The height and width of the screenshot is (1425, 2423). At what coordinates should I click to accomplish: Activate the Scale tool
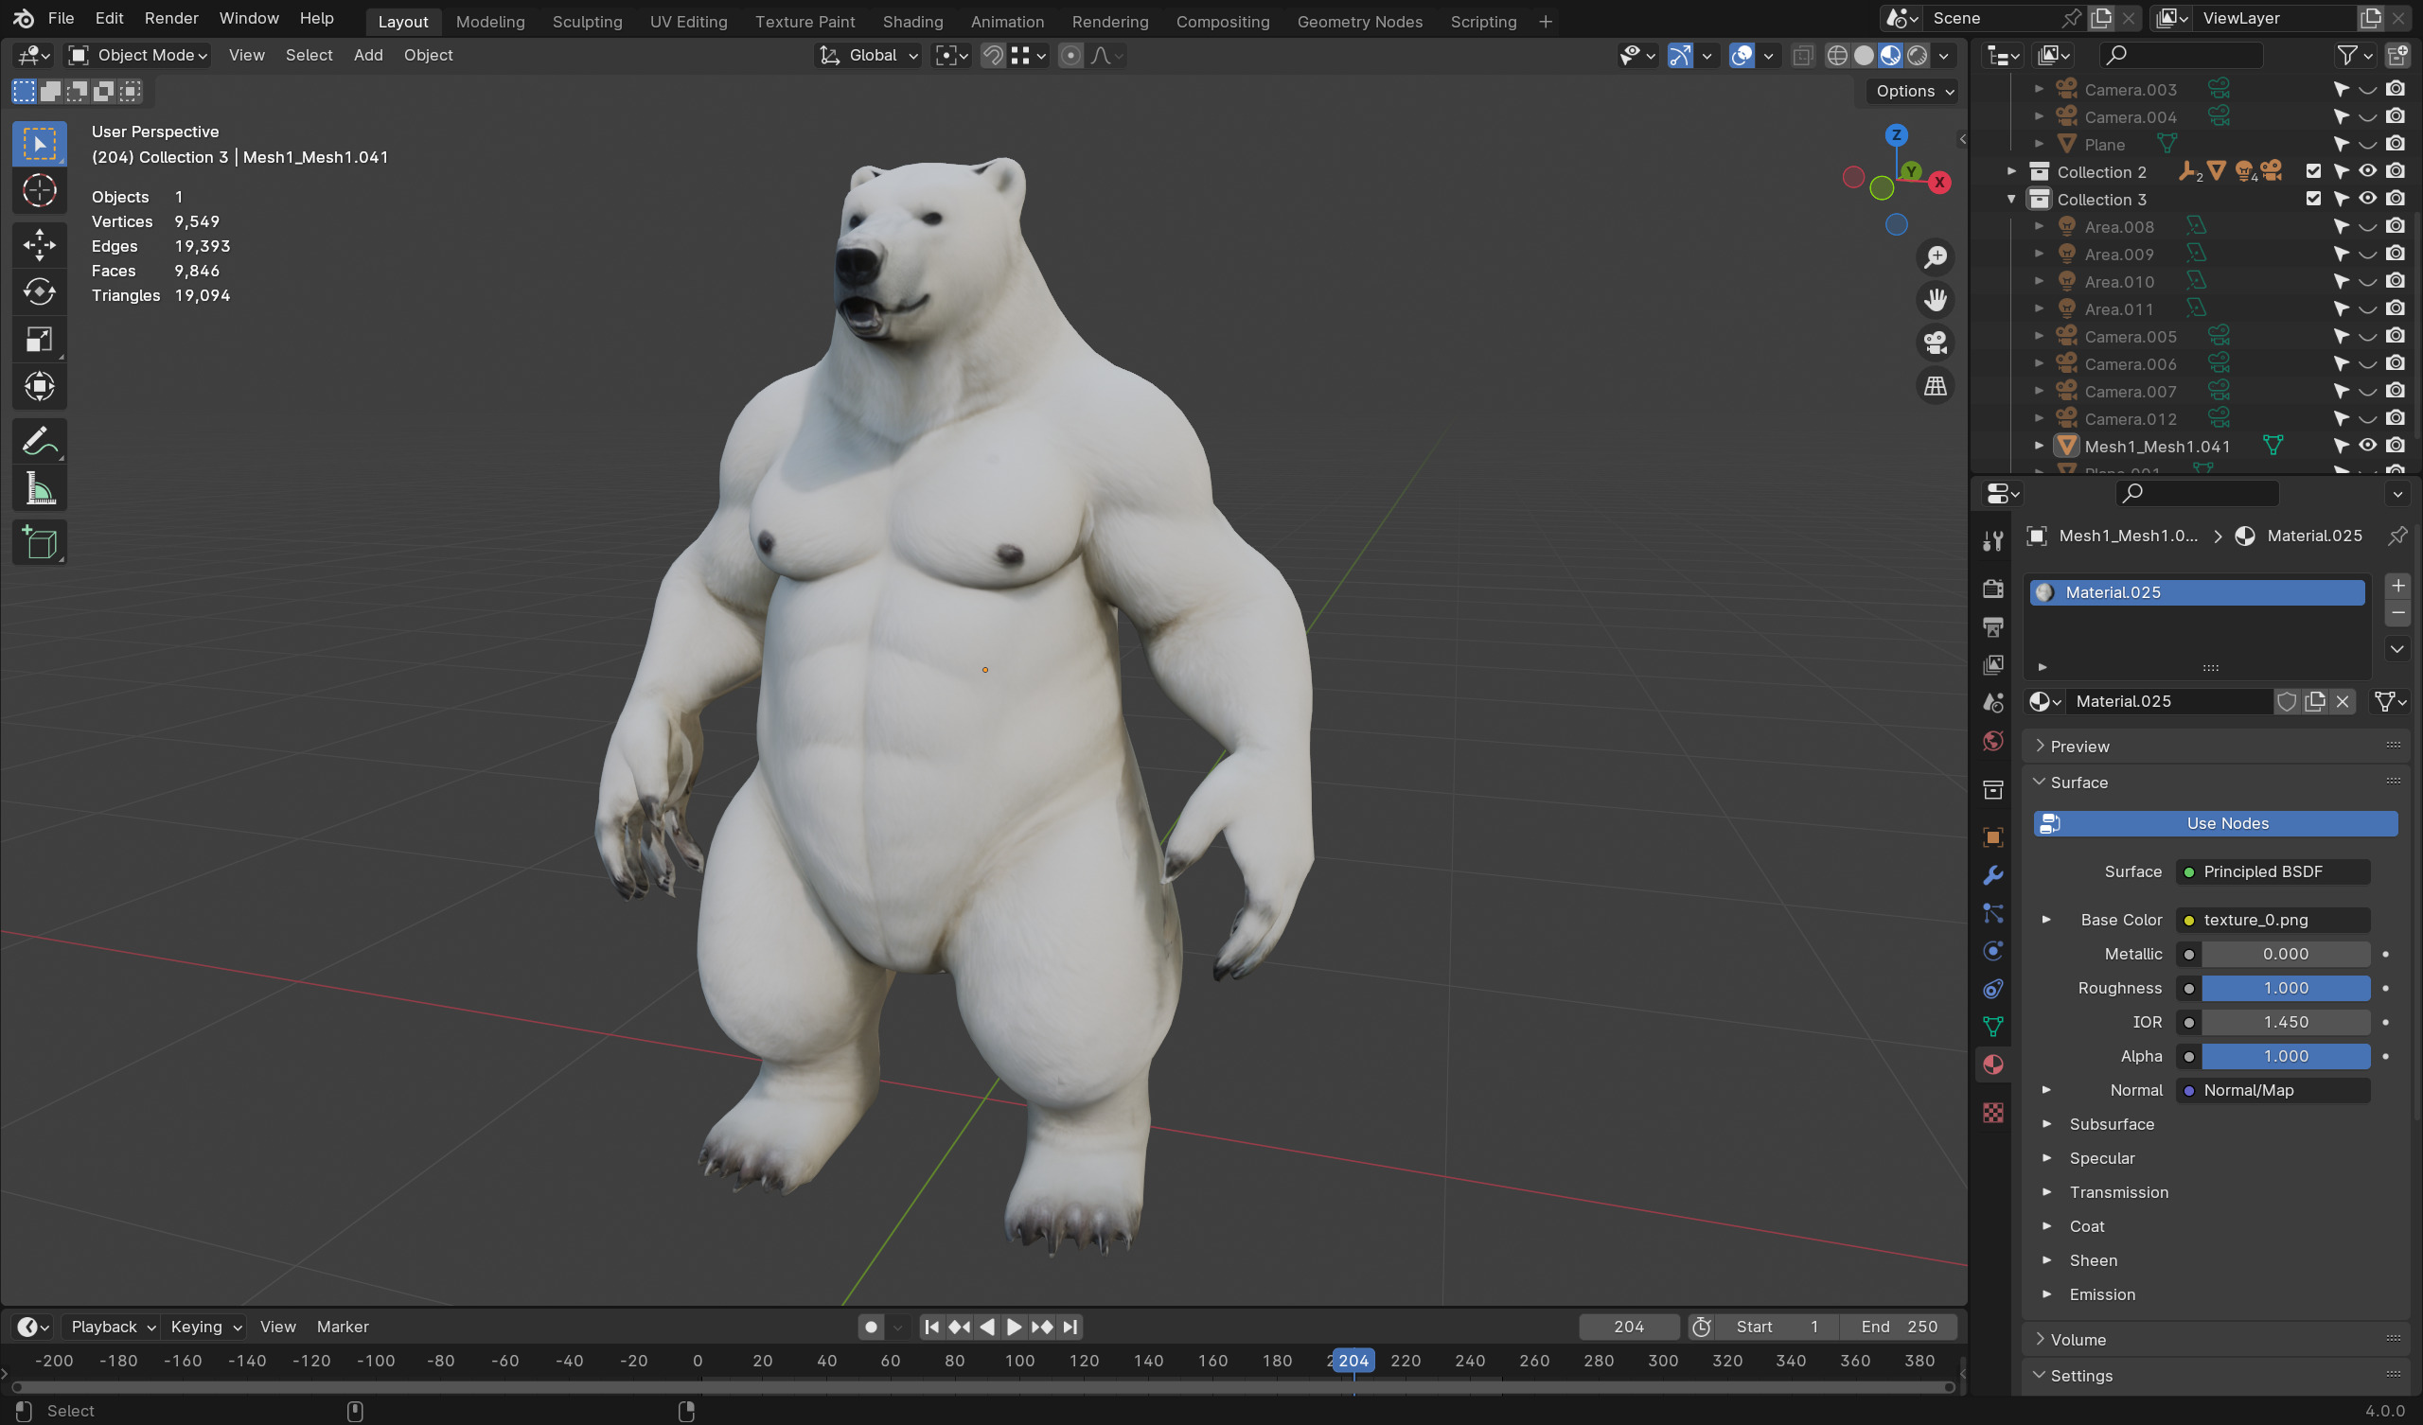40,340
